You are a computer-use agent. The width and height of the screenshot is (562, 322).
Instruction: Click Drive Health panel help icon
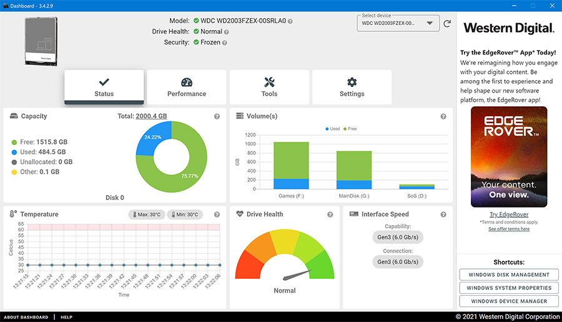pyautogui.click(x=330, y=214)
